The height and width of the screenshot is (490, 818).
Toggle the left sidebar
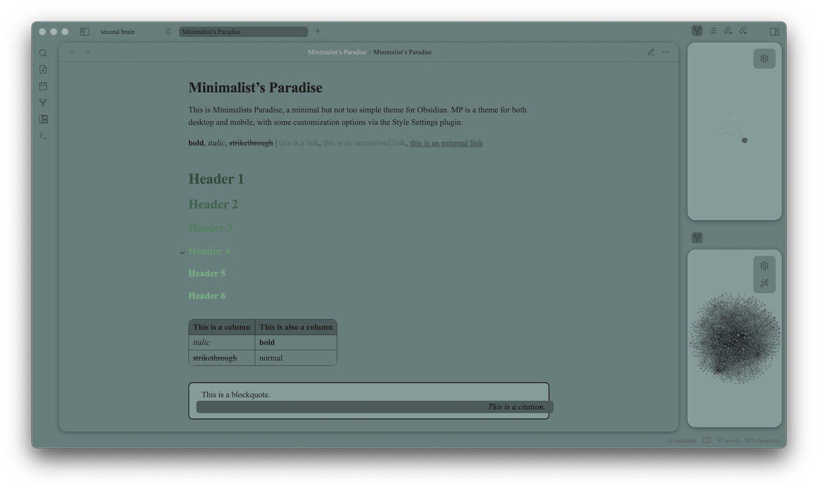click(85, 32)
